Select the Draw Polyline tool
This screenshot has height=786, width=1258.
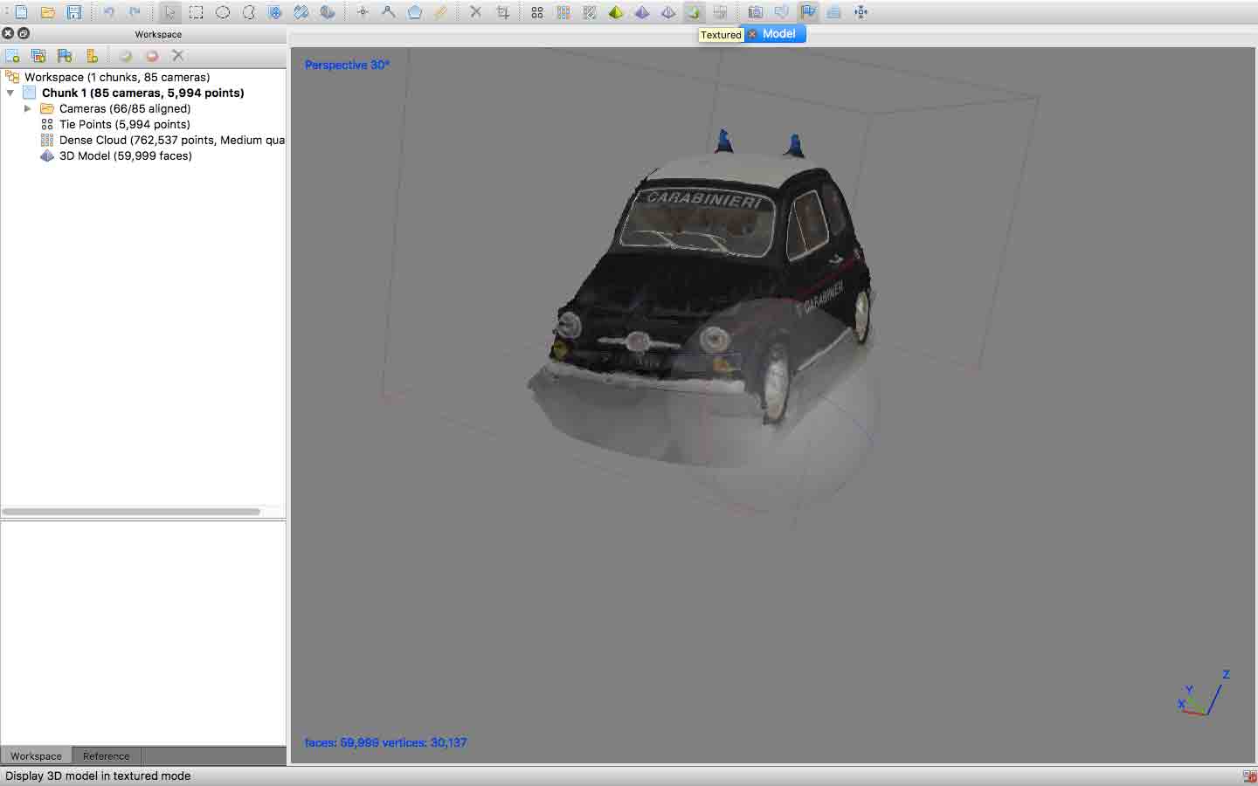click(x=389, y=12)
